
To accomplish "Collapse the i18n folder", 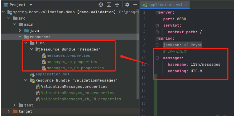I will pyautogui.click(x=26, y=43).
